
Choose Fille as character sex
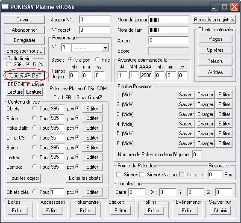click(97, 59)
